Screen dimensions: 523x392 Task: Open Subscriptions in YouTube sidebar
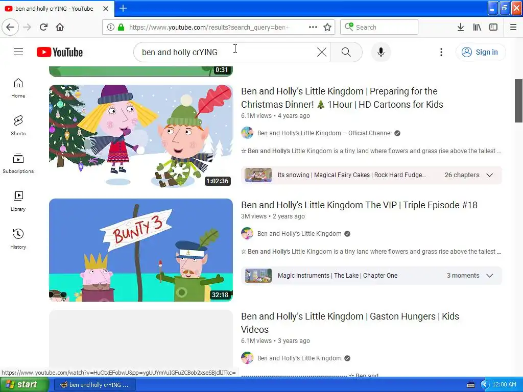pyautogui.click(x=18, y=163)
